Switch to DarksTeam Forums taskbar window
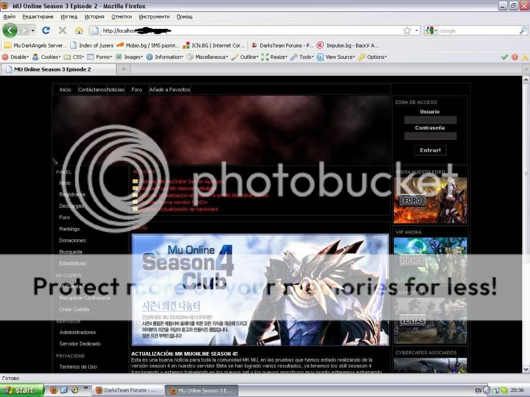This screenshot has width=530, height=397. [x=128, y=390]
